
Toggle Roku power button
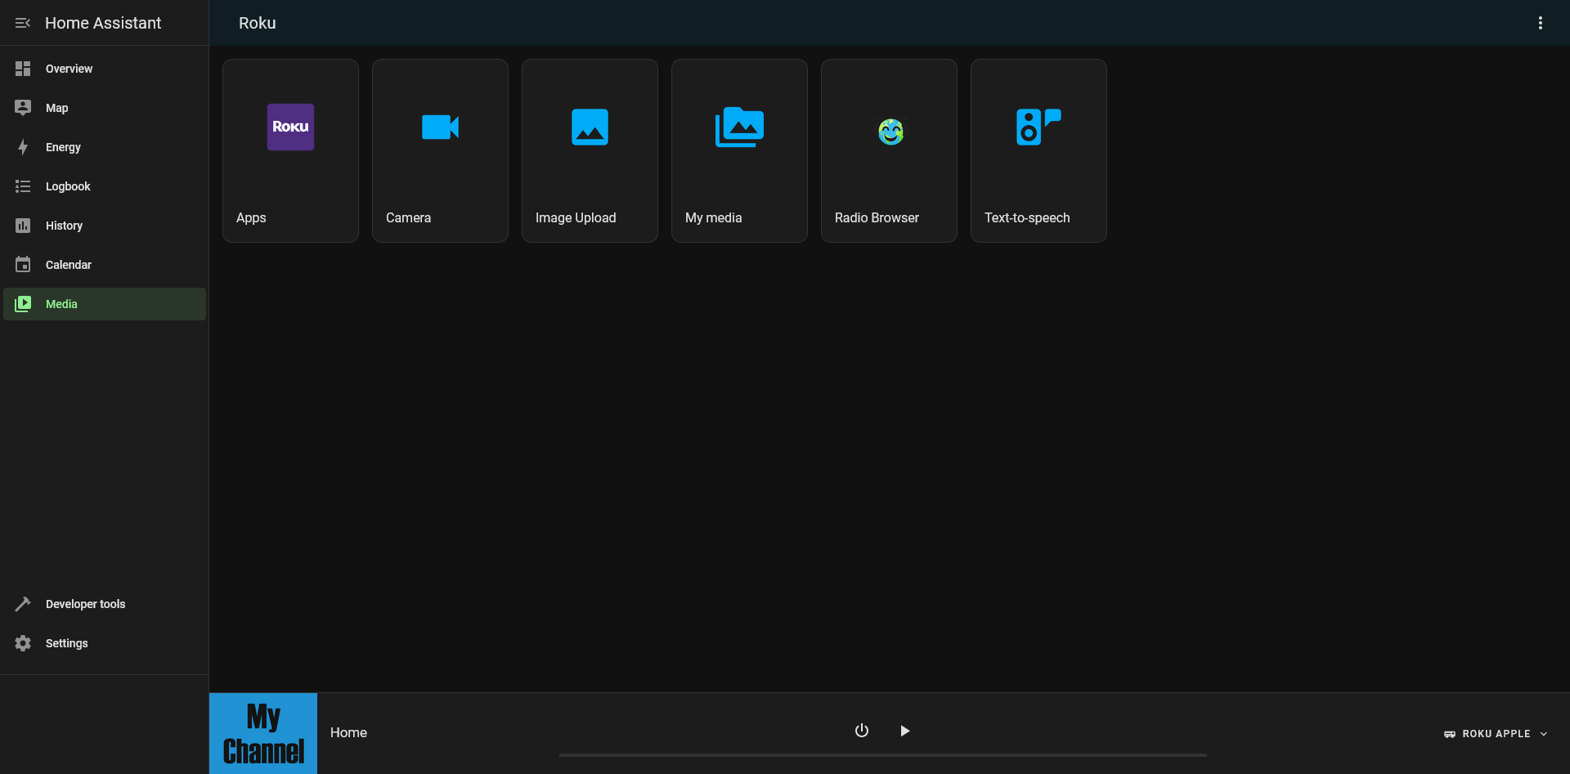click(862, 731)
